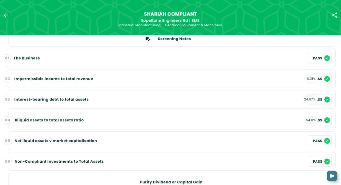Open Purify Dividend or Capital Gain section
Image resolution: width=341 pixels, height=185 pixels.
(x=171, y=179)
